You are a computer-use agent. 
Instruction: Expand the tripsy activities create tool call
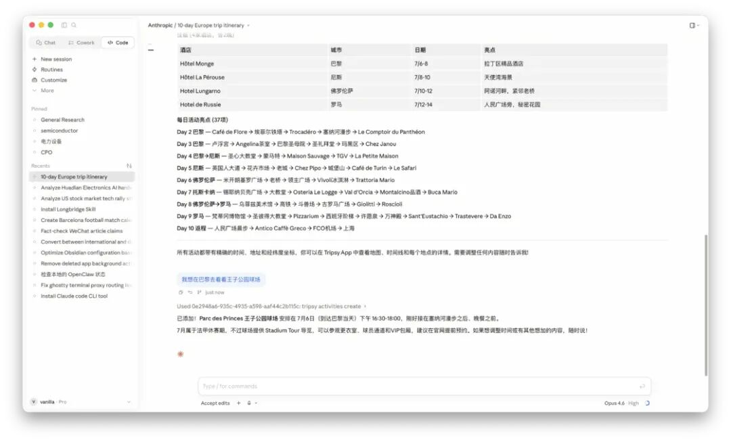point(271,307)
